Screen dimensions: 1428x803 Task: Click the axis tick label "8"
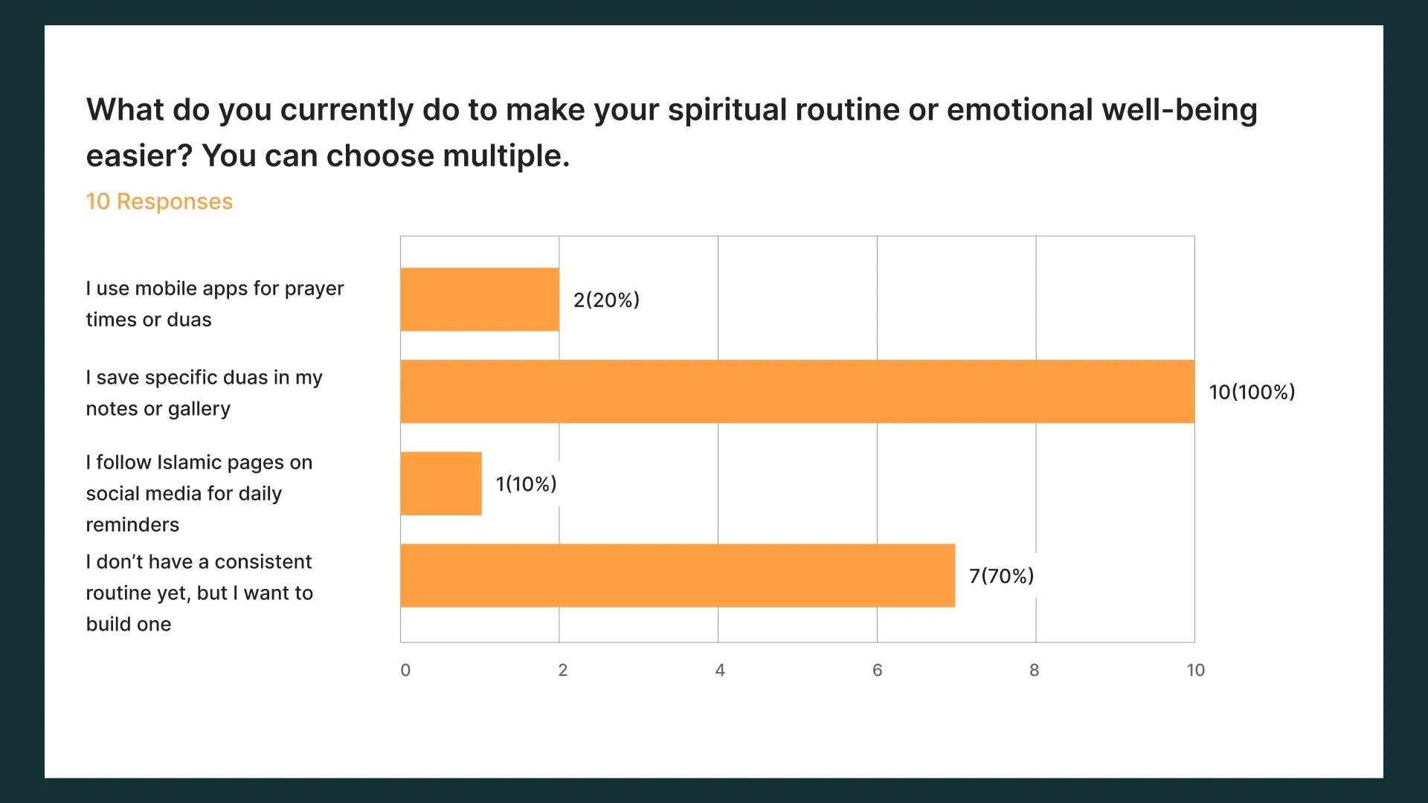tap(1034, 670)
